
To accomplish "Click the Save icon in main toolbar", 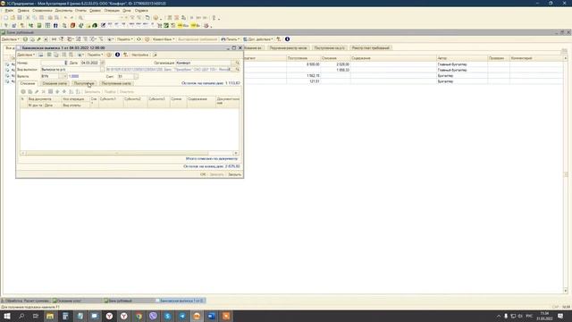I will pyautogui.click(x=20, y=18).
